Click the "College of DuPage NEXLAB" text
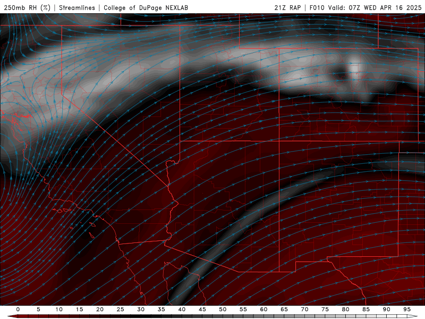Screen dimensions: 425x319 [x=146, y=7]
